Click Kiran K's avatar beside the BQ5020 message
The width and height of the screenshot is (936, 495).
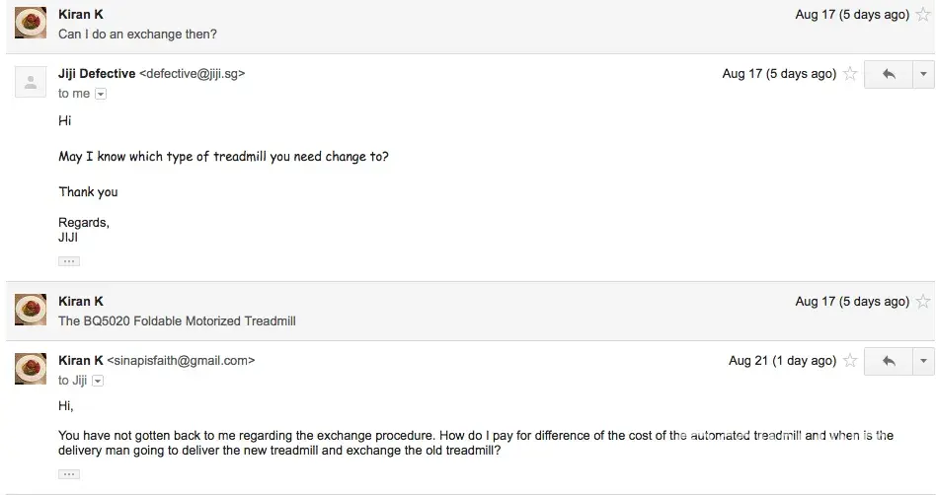click(x=31, y=310)
